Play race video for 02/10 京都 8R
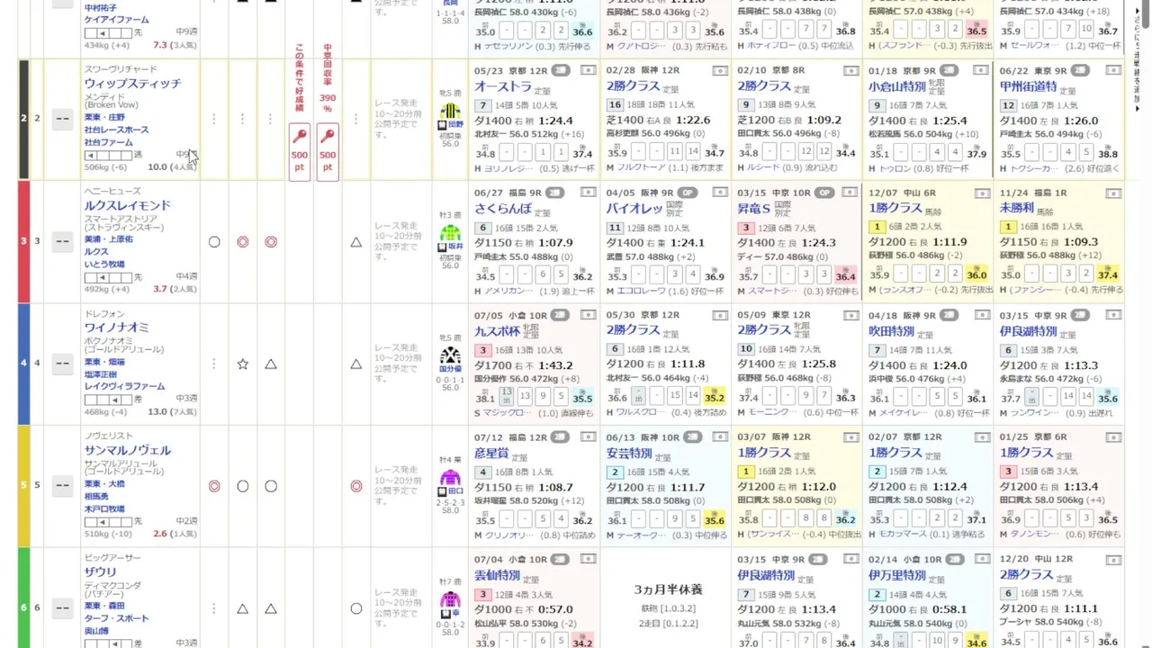The width and height of the screenshot is (1152, 648). [850, 70]
